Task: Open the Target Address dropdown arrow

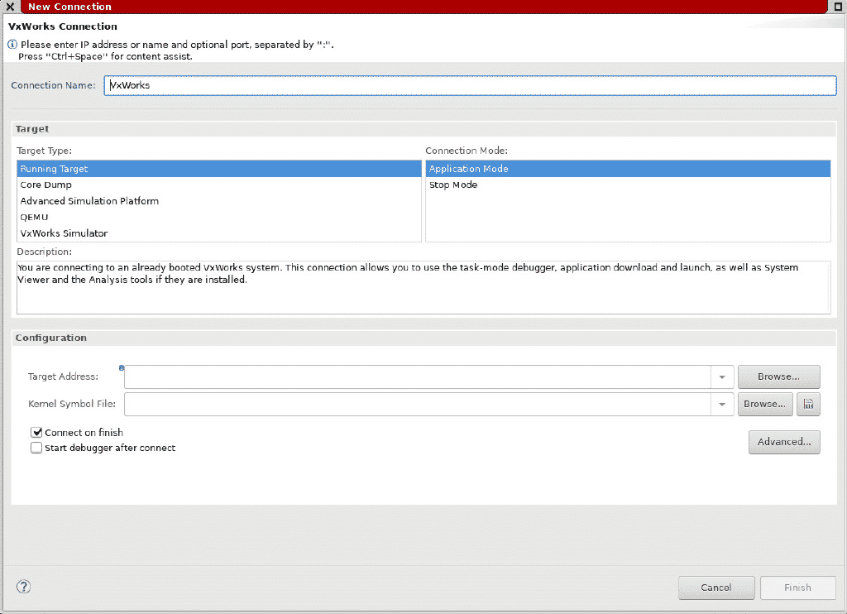Action: click(720, 377)
